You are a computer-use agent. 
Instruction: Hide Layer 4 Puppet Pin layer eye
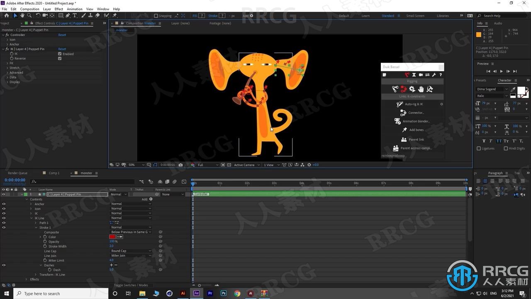pyautogui.click(x=4, y=194)
